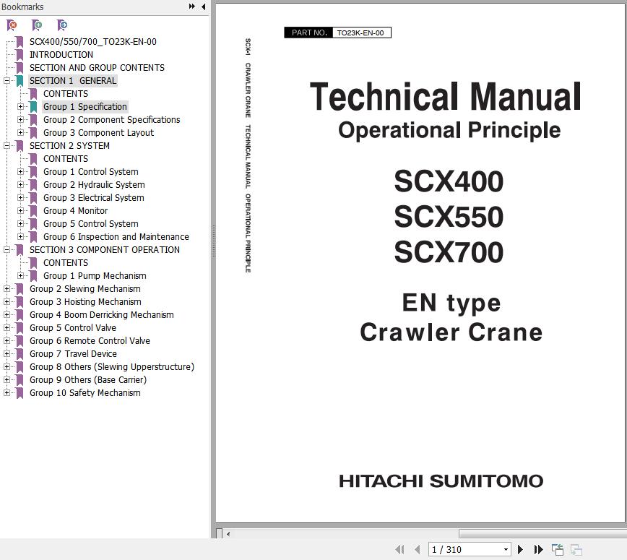The width and height of the screenshot is (627, 560).
Task: Open Group 4 Monitor bookmark
Action: click(76, 211)
